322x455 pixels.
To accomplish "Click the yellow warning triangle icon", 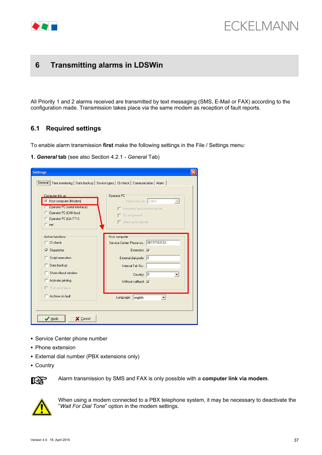I will tap(41, 407).
